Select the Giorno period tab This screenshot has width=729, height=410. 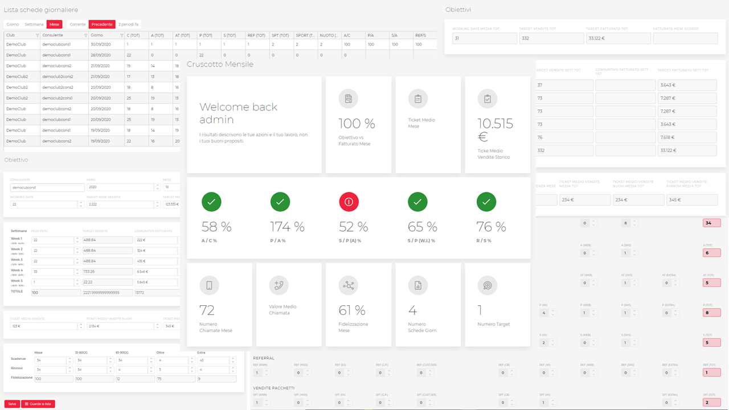pyautogui.click(x=13, y=24)
